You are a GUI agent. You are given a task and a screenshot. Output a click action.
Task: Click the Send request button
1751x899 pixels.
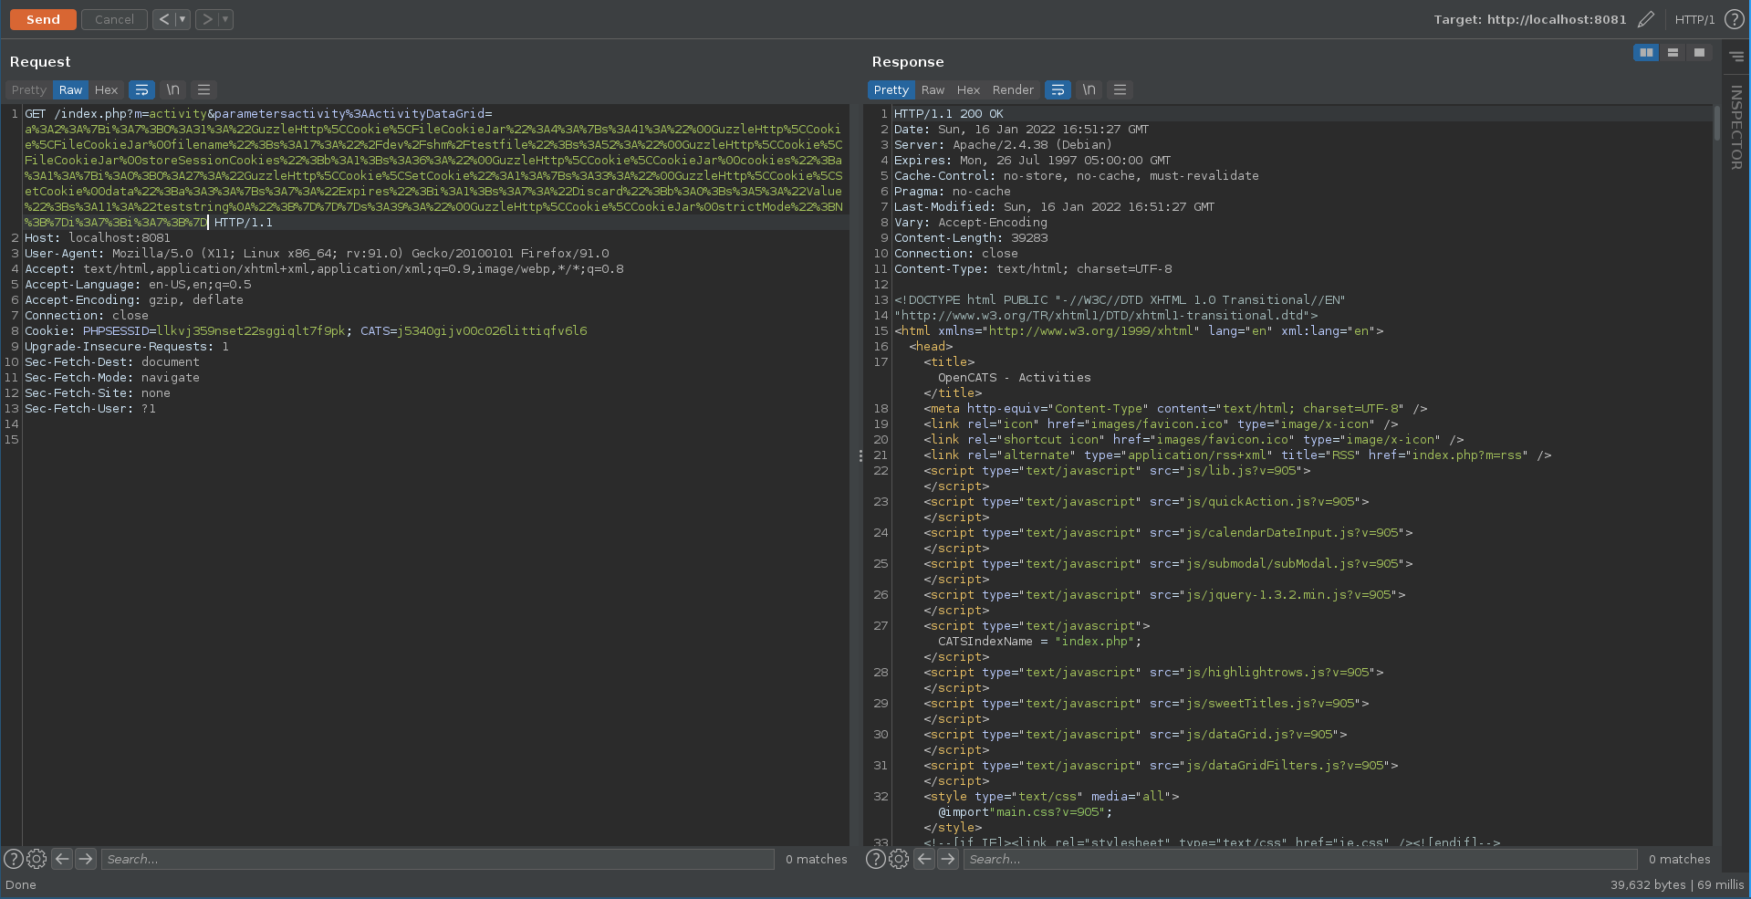point(43,19)
